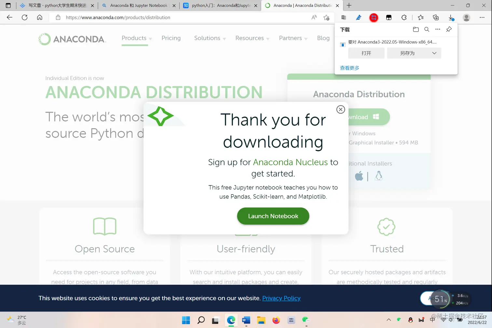Open downloads folder from download panel
492x328 pixels.
tap(416, 29)
